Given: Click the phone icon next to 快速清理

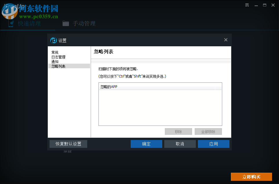Looking at the screenshot, I should pos(10,23).
